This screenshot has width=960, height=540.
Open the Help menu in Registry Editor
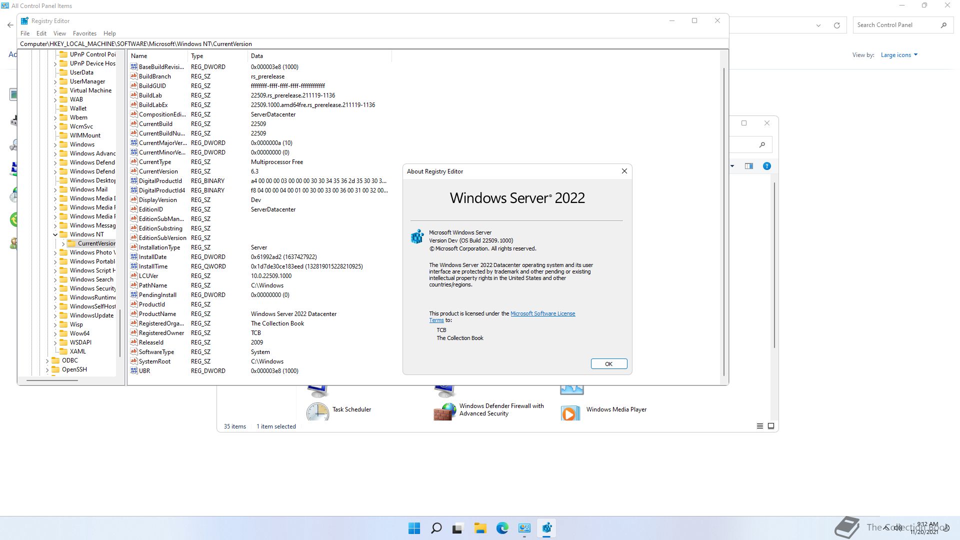(109, 33)
